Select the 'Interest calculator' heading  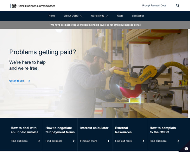point(94,128)
